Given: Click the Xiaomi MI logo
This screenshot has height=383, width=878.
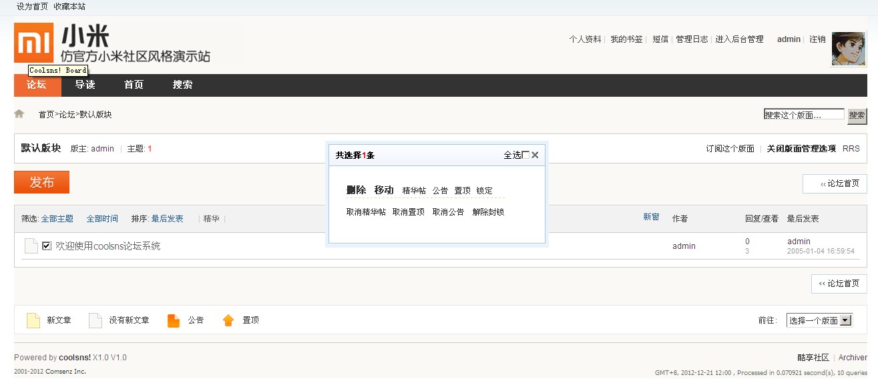Looking at the screenshot, I should 34,43.
